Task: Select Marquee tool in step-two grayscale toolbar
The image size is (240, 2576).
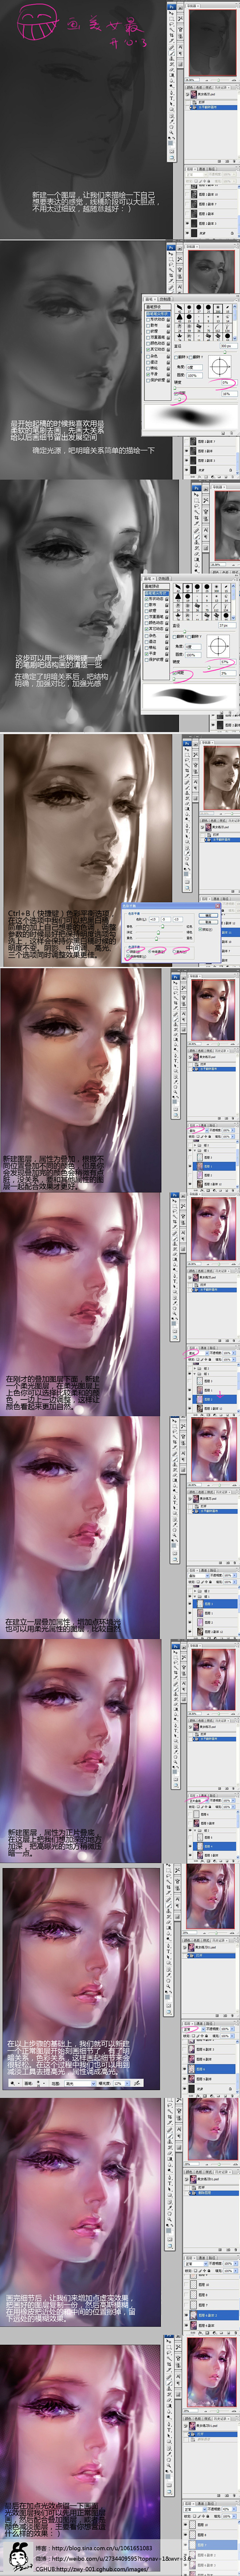Action: click(171, 259)
